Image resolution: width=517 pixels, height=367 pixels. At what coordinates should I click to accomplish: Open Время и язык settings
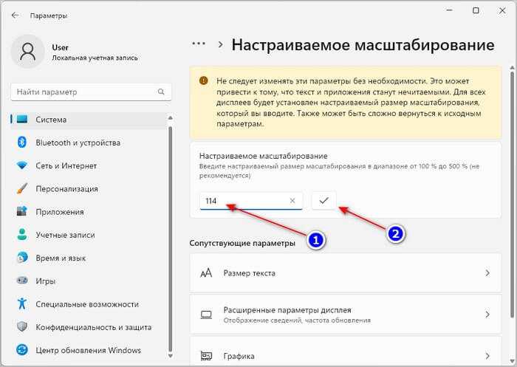click(89, 258)
